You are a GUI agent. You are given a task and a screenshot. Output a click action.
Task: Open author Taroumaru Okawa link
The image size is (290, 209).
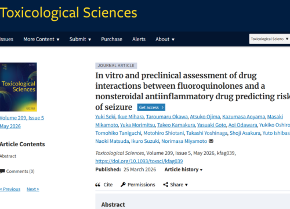(167, 117)
